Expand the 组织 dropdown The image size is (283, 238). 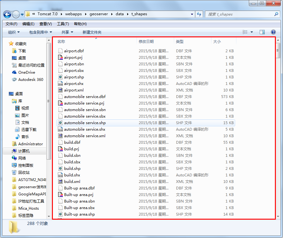(14, 32)
